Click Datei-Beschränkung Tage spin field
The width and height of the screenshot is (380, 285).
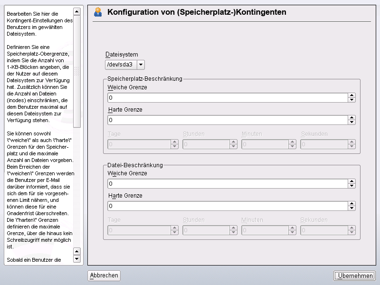pyautogui.click(x=139, y=230)
